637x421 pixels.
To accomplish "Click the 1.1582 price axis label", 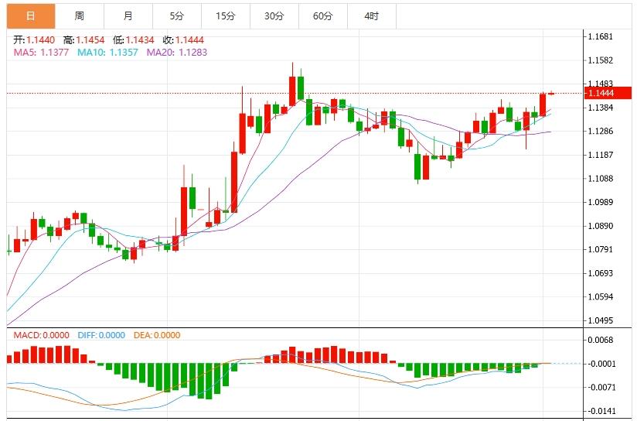I will 601,60.
